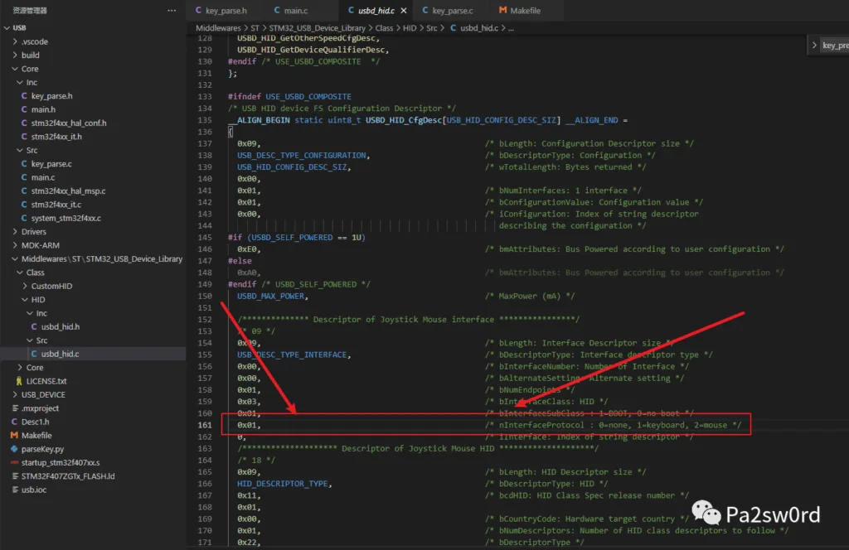Open stm32f4xx_hal_msp.c file

pos(68,191)
